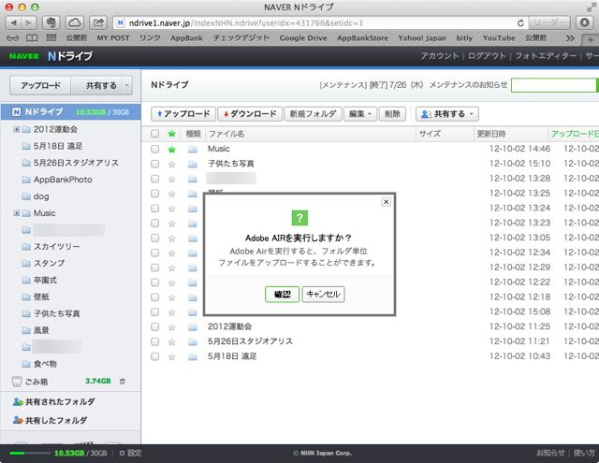The image size is (599, 463).
Task: Click the NAVER logo
Action: (x=24, y=56)
